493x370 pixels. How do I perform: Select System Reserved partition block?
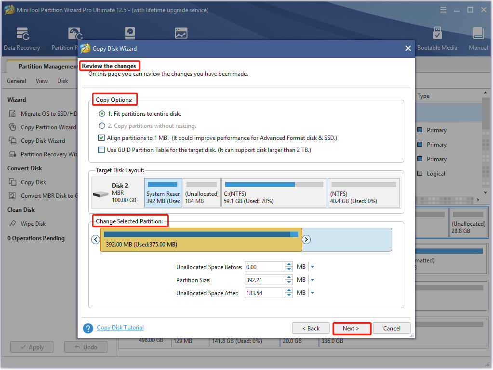[163, 192]
